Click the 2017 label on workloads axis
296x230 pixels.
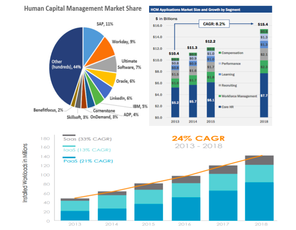coord(223,224)
